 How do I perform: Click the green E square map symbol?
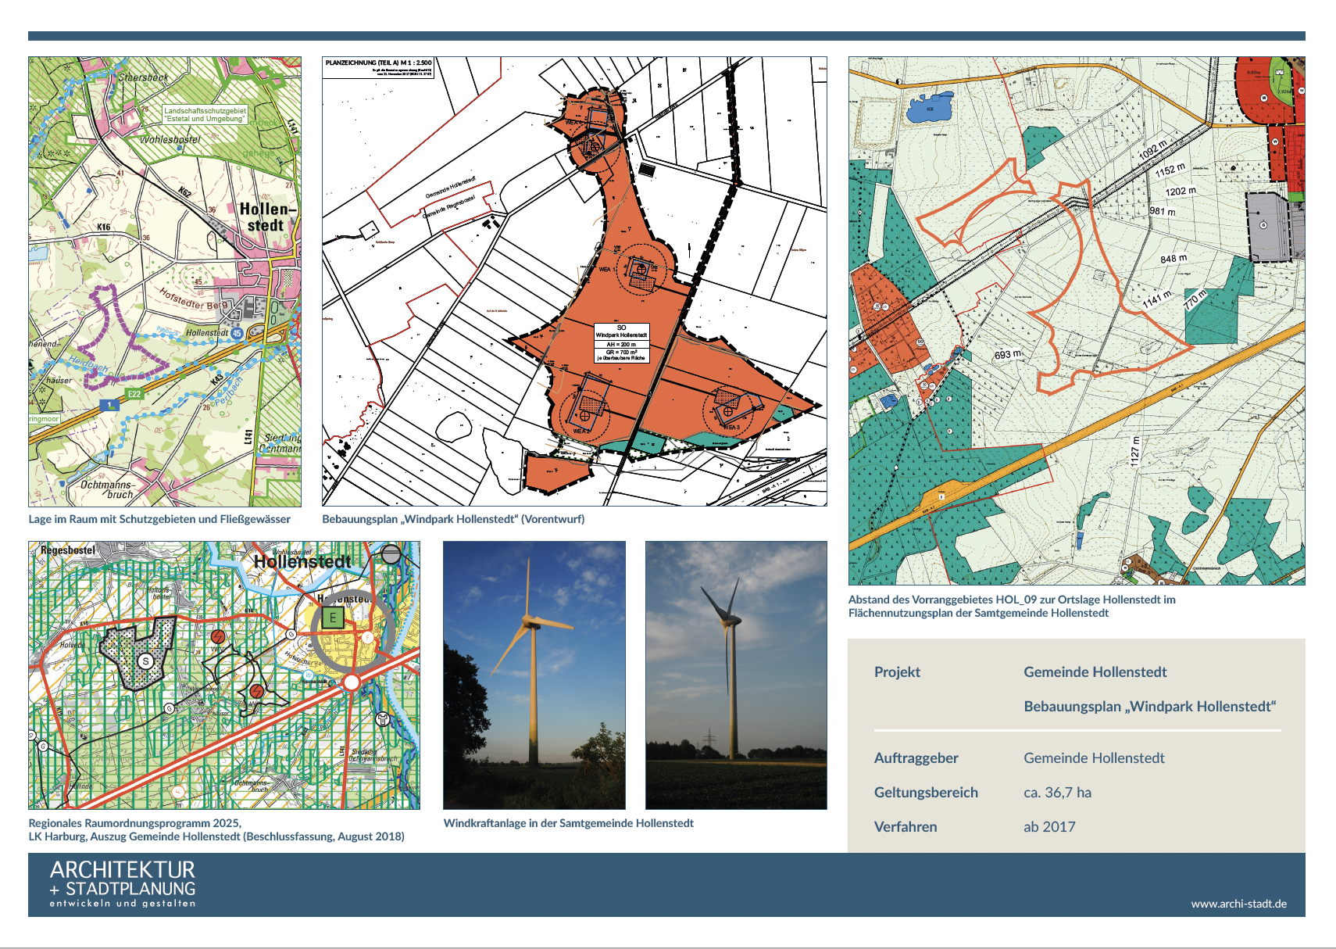(333, 618)
